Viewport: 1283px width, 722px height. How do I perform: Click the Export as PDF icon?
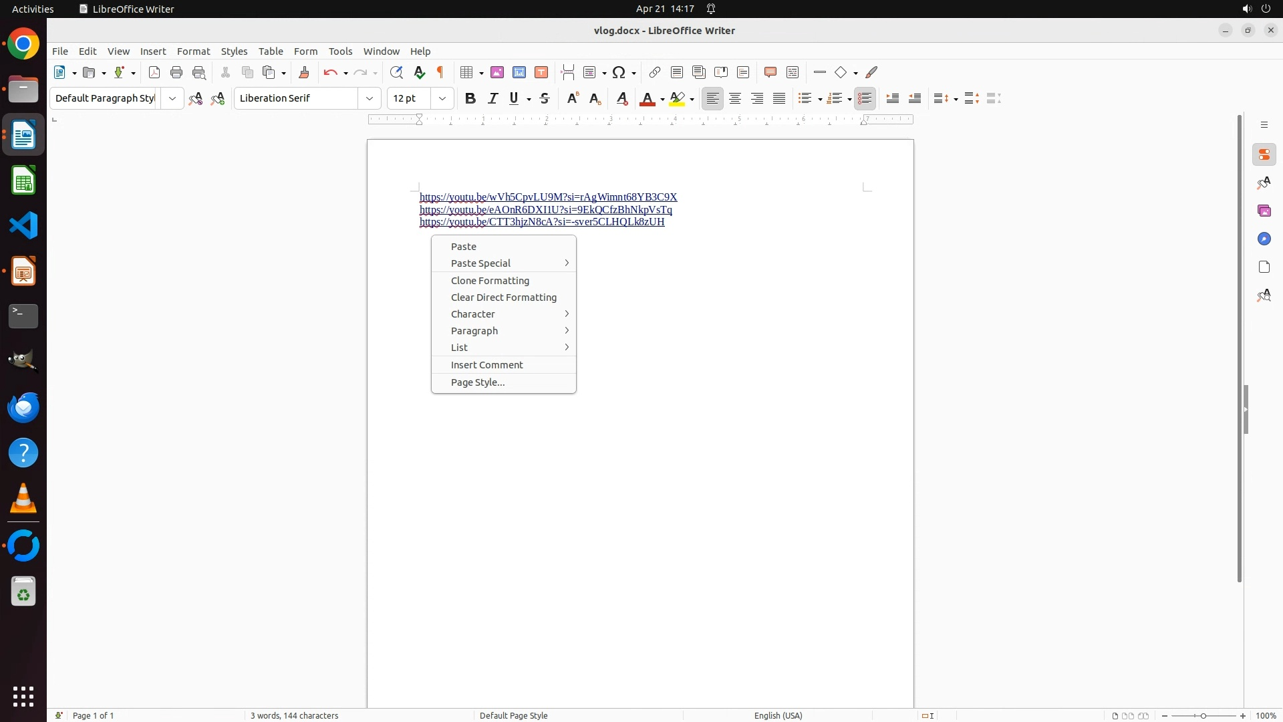coord(154,72)
